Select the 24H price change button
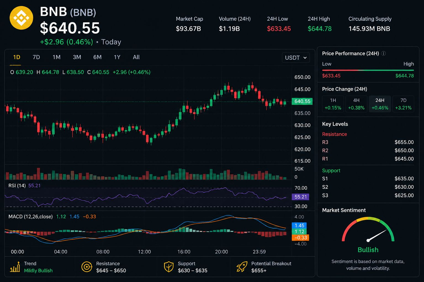Screen dimensions: 424x282 coord(380,104)
